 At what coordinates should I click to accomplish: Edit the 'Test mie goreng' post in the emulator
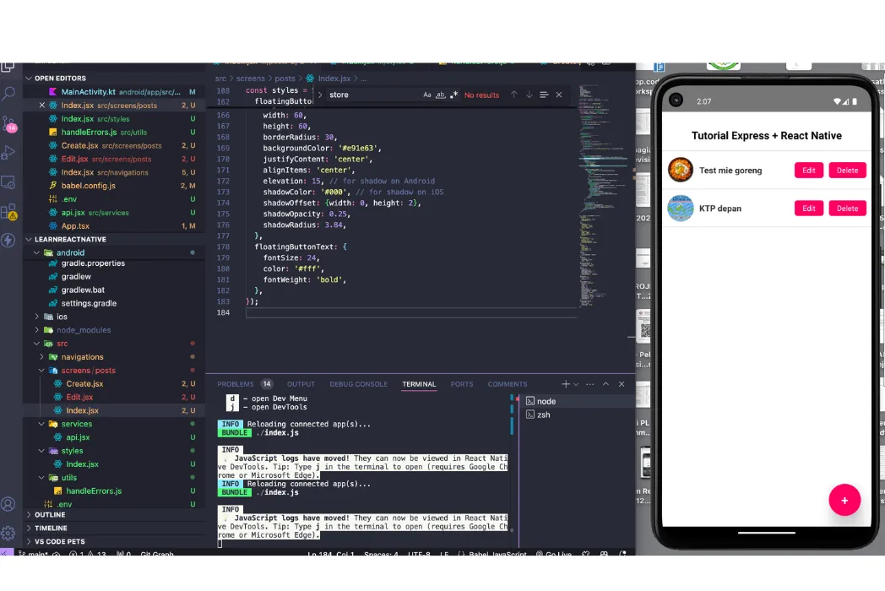pos(808,171)
